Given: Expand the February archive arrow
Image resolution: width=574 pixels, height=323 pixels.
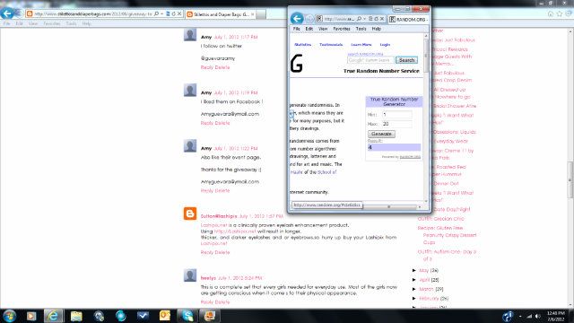Looking at the screenshot, I should pos(414,299).
